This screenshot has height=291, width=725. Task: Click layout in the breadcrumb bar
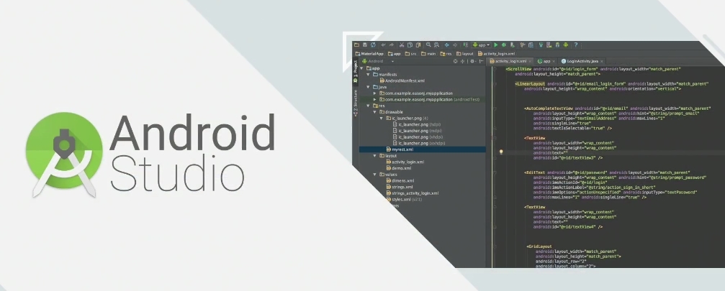coord(465,53)
